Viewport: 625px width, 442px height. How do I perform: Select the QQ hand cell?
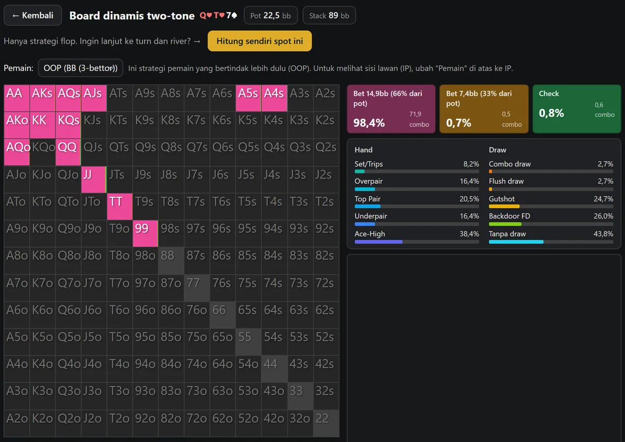(68, 153)
